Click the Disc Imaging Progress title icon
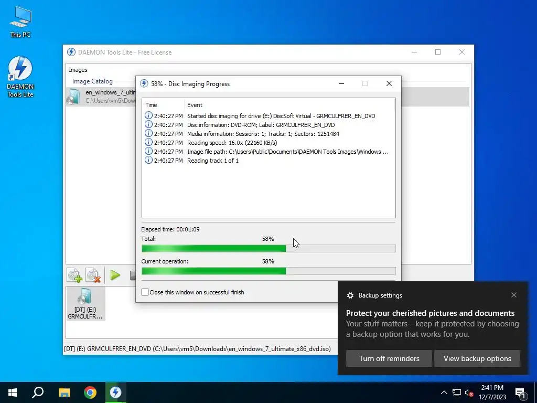This screenshot has width=537, height=403. coord(144,83)
